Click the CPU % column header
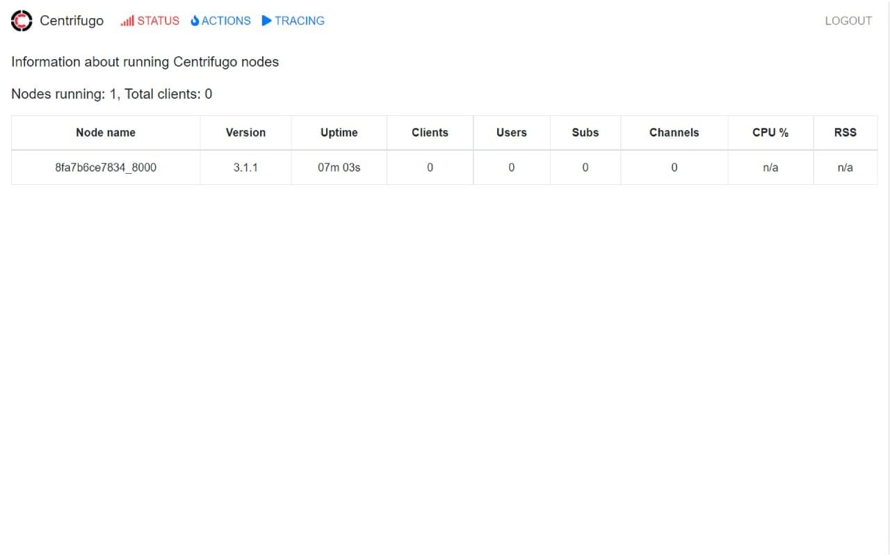This screenshot has width=890, height=556. tap(770, 132)
